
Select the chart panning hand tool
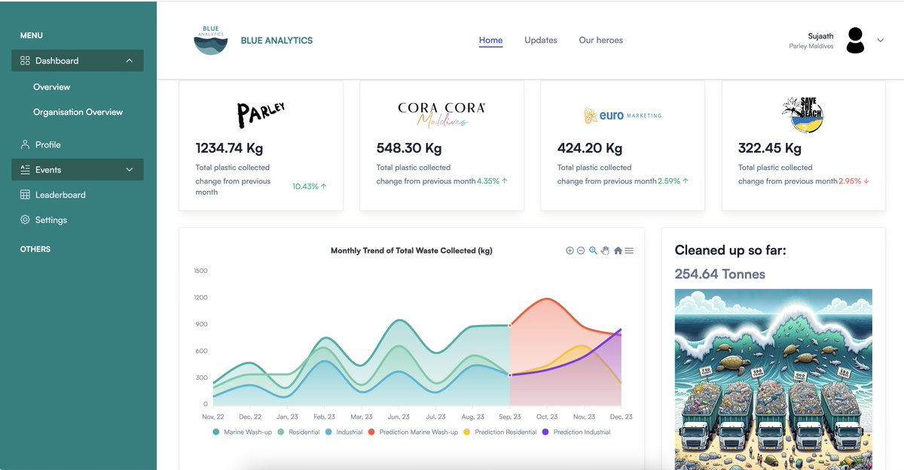pos(605,250)
